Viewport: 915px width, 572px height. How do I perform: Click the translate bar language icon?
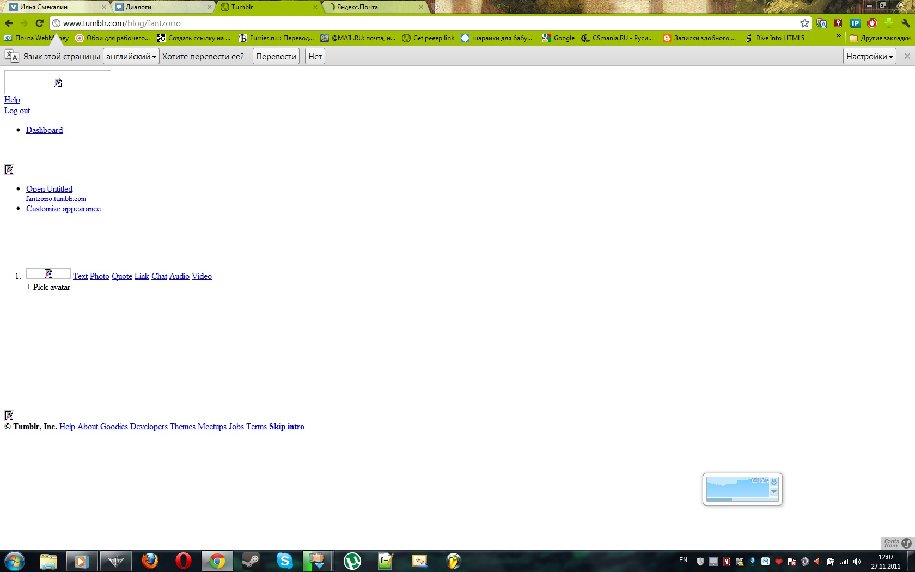pos(11,56)
